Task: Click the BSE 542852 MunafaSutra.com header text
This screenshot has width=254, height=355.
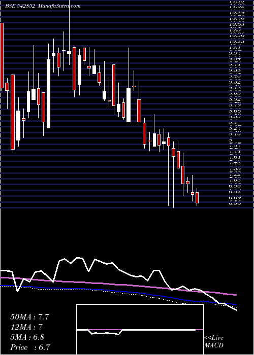Action: [x=43, y=6]
